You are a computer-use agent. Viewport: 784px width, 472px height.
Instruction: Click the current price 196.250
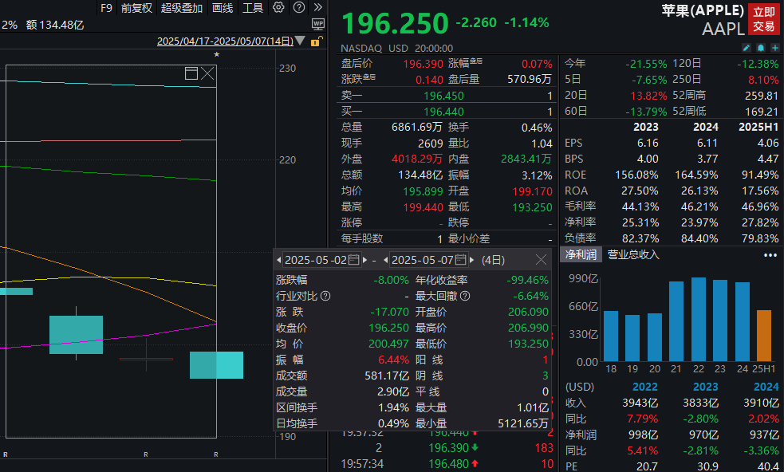[396, 23]
